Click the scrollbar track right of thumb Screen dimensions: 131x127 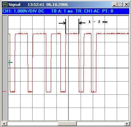click(100, 124)
